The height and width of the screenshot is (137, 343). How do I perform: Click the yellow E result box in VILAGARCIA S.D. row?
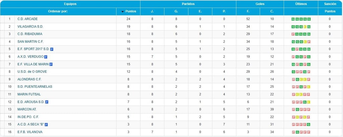coord(305,27)
